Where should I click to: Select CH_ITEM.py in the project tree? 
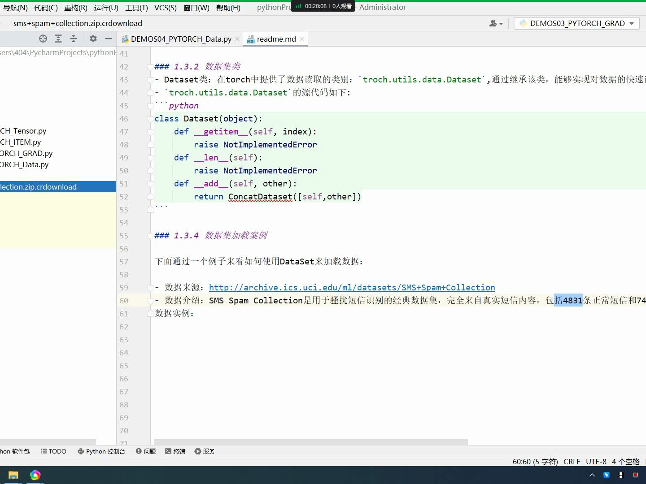(21, 142)
